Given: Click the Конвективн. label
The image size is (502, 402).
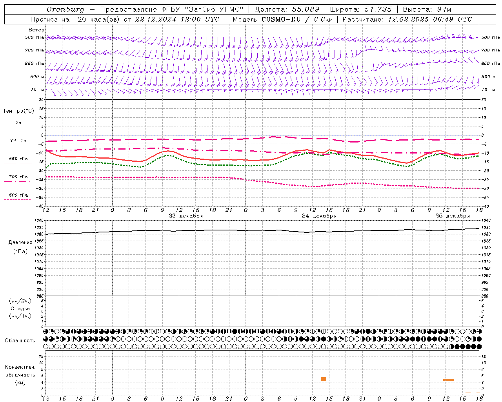Looking at the screenshot, I should (x=20, y=367).
